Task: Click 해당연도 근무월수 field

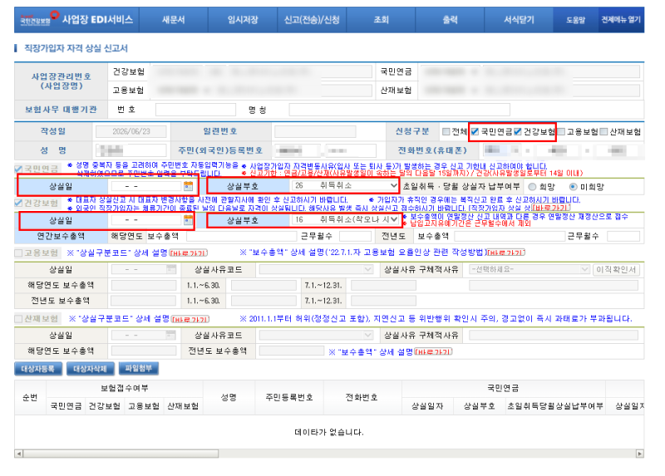Action: (x=356, y=236)
